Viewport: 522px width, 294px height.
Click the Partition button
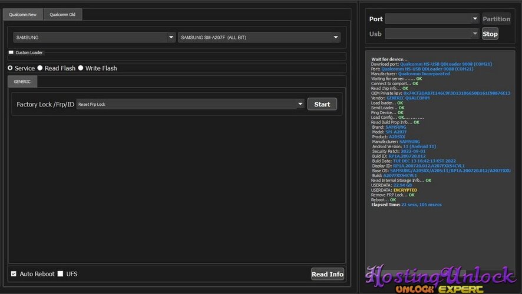point(496,19)
